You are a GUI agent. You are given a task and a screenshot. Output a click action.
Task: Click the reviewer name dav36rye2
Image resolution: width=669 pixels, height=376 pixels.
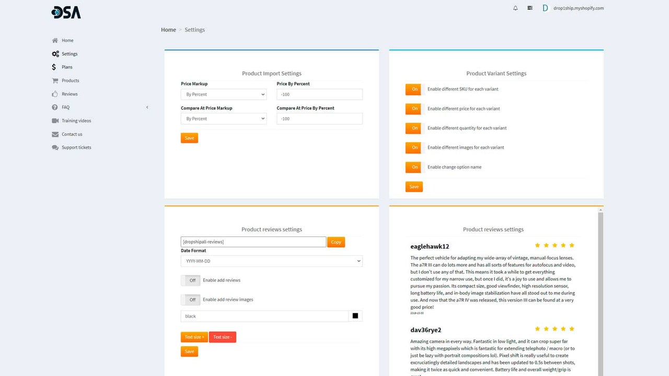426,330
